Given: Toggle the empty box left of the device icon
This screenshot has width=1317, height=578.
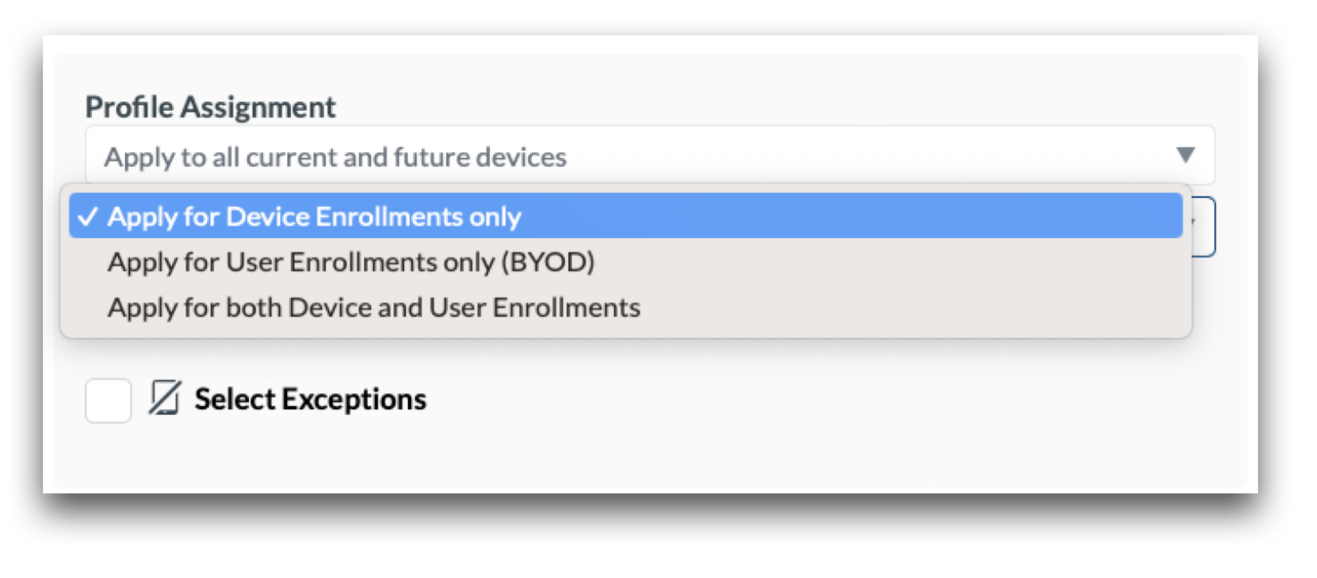Looking at the screenshot, I should point(108,400).
